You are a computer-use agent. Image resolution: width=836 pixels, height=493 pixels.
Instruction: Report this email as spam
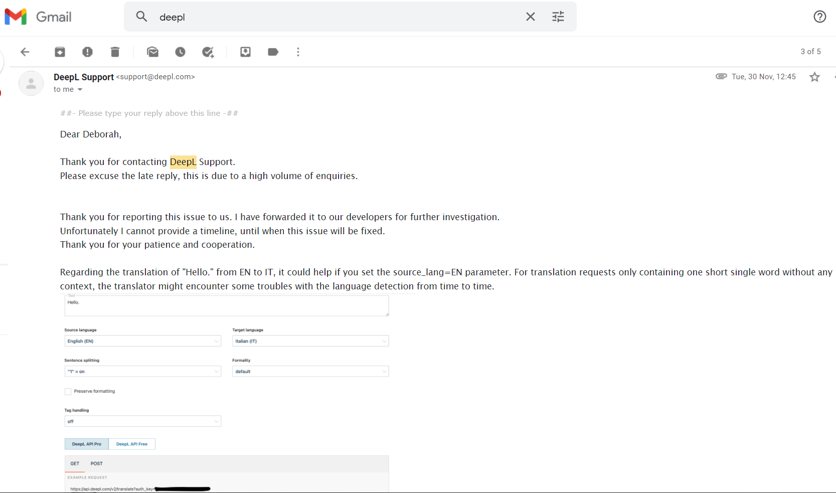(87, 52)
